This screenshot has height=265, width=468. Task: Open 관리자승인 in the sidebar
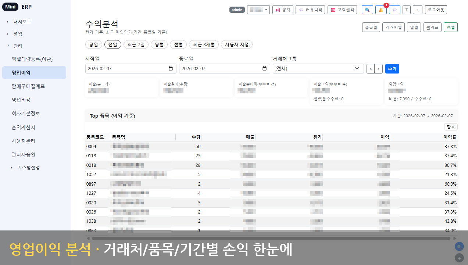[x=34, y=154]
